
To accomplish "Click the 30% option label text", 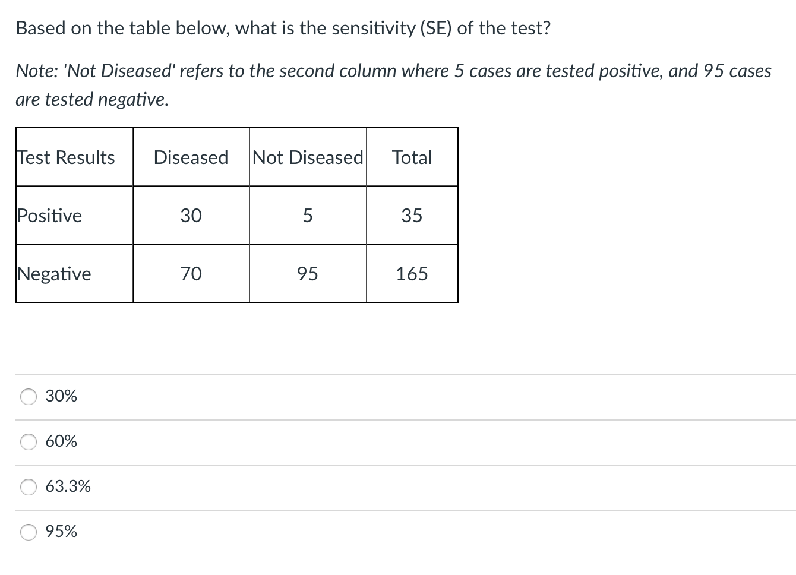I will tap(61, 396).
